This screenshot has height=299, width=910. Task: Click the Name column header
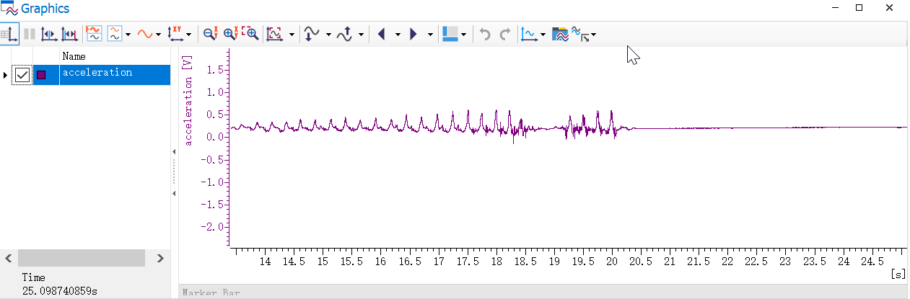[x=74, y=56]
